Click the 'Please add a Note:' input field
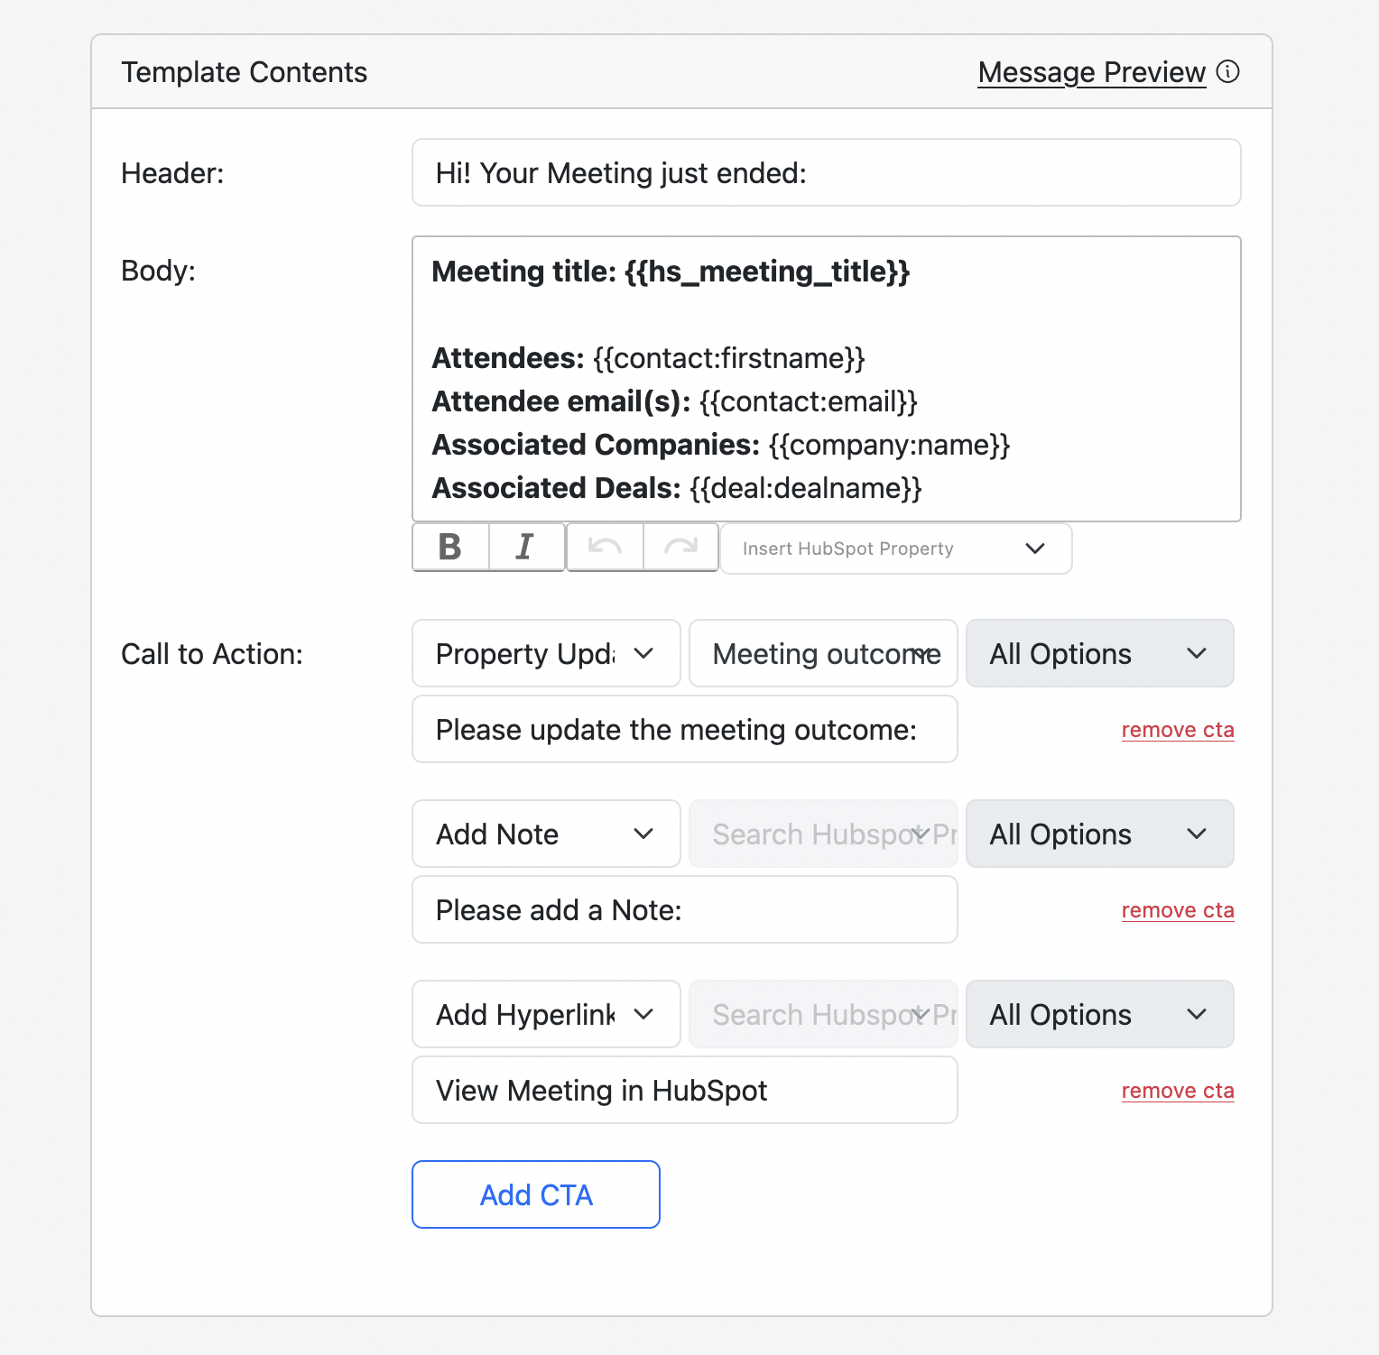 pyautogui.click(x=684, y=909)
